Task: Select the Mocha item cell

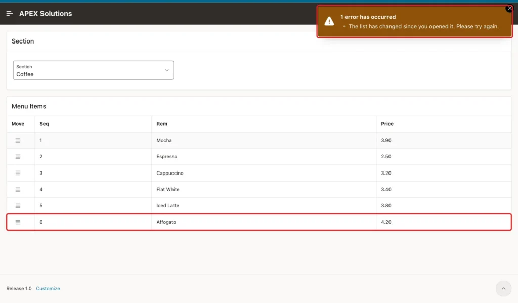Action: (x=264, y=141)
